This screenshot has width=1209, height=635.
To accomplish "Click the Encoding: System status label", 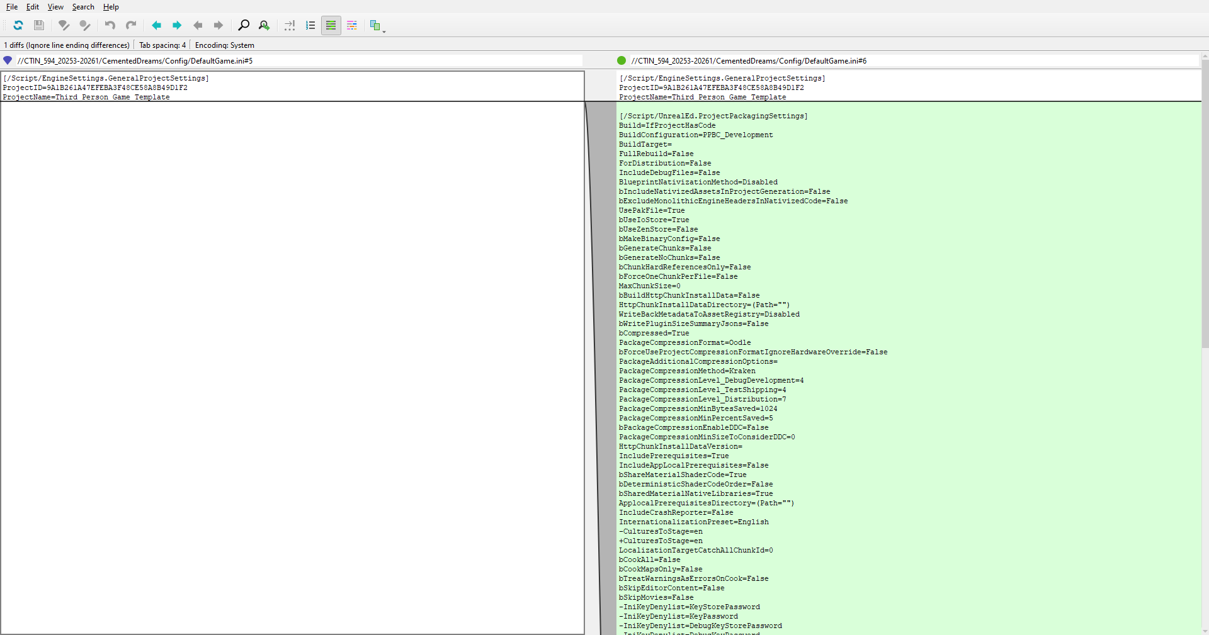I will pyautogui.click(x=225, y=45).
